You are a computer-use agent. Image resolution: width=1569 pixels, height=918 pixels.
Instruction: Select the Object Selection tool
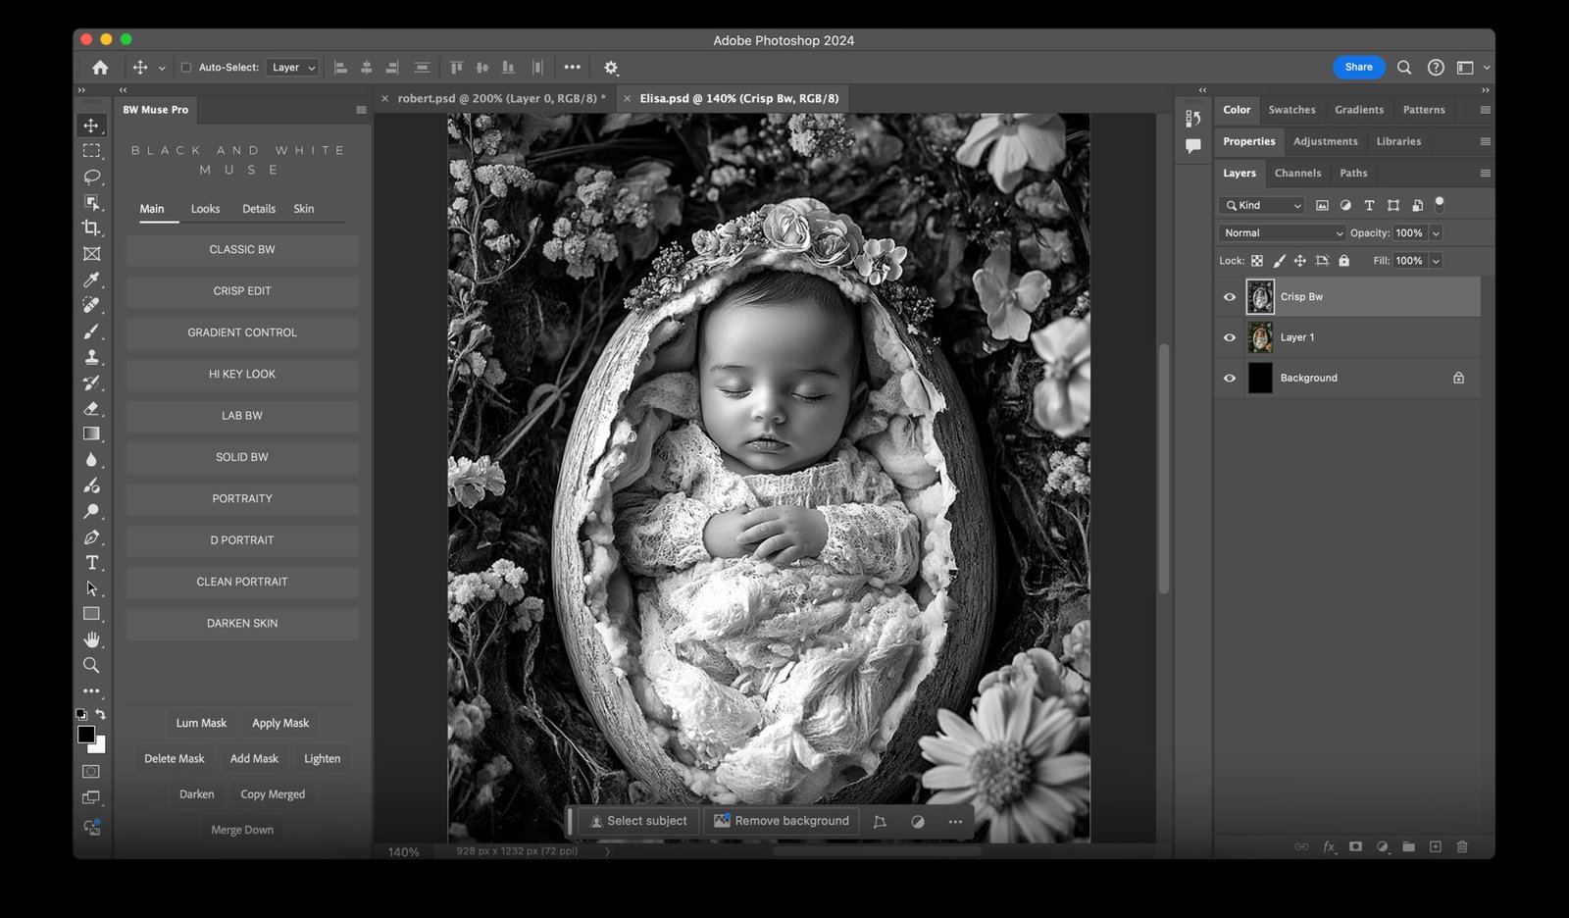coord(91,202)
